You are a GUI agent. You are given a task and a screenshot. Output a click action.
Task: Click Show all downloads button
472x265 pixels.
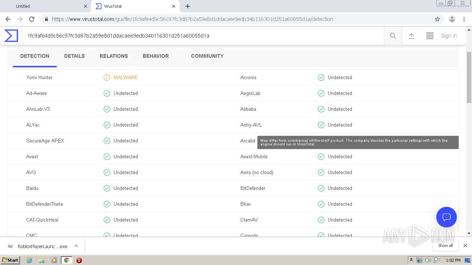[x=445, y=245]
